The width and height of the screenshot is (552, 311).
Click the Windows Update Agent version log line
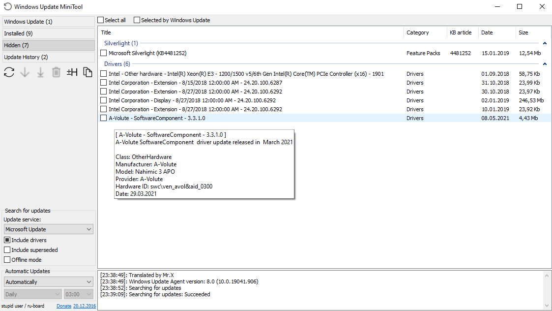click(179, 282)
